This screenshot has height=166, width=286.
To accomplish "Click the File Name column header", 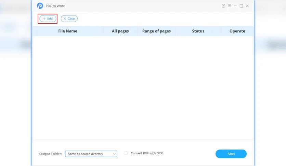I will coord(68,31).
